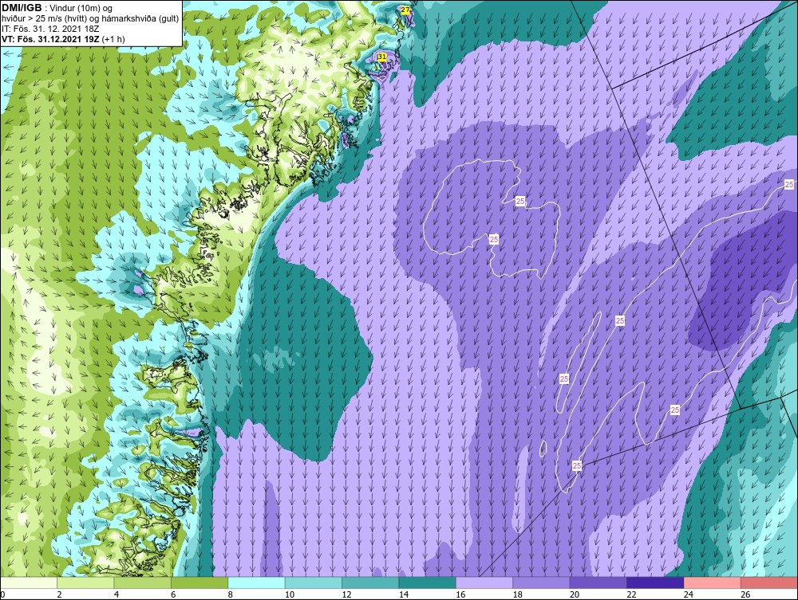Click the legend scale value '24'
This screenshot has width=798, height=600.
pos(689,594)
